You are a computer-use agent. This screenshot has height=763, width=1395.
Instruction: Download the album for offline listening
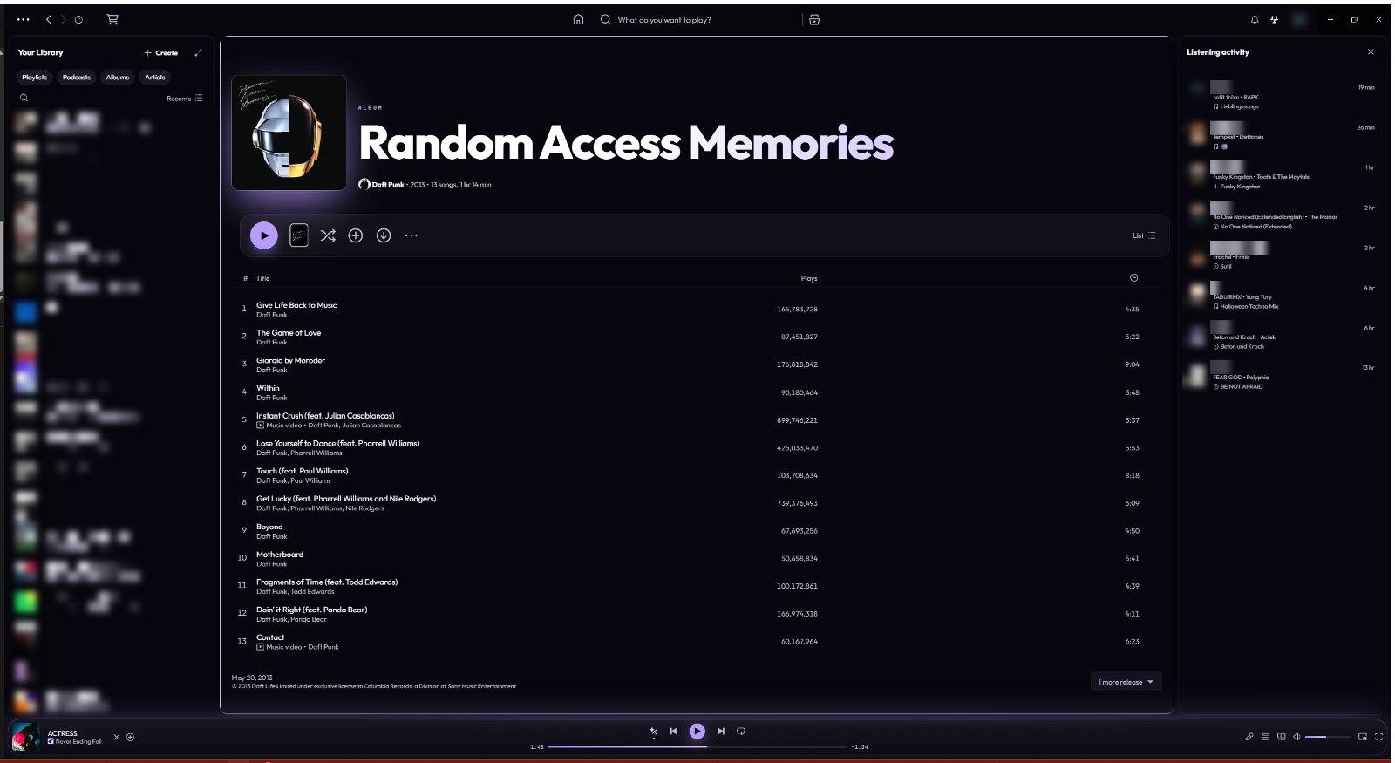pos(384,235)
